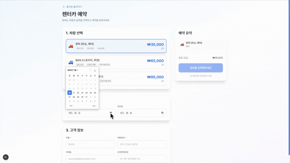Choose July 31 in the calendar
Screen dimensions: 290x163
coord(86,97)
